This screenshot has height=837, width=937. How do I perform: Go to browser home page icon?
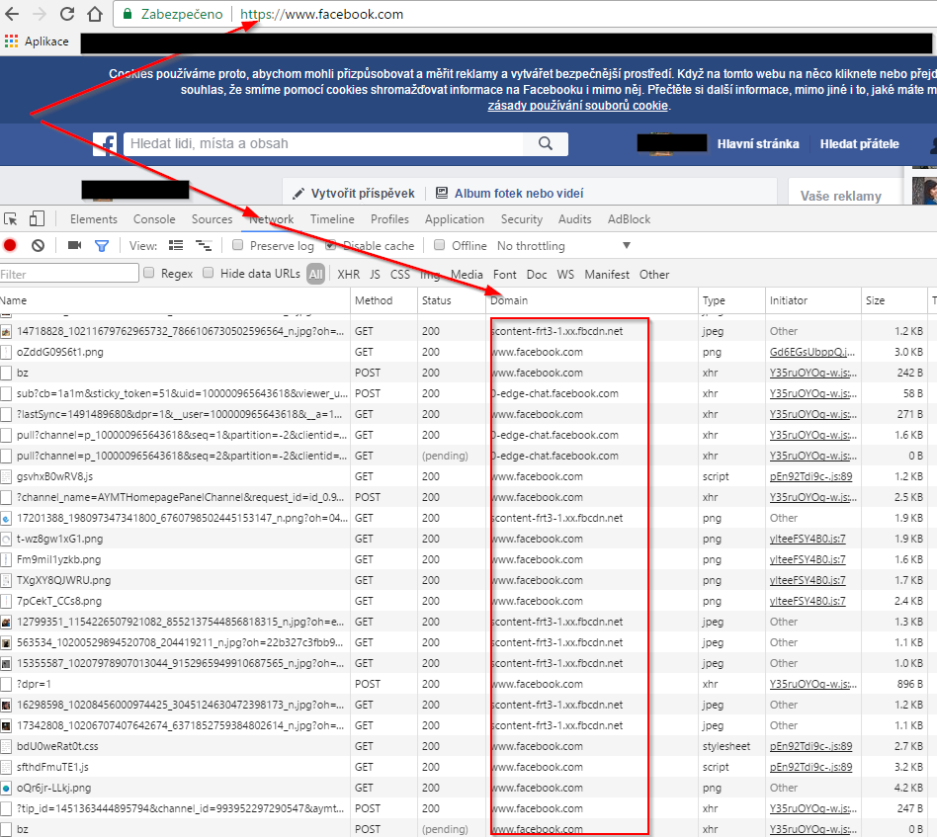pos(95,14)
